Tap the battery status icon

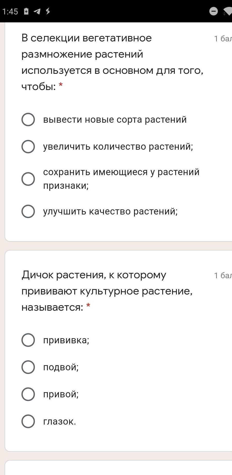point(26,12)
